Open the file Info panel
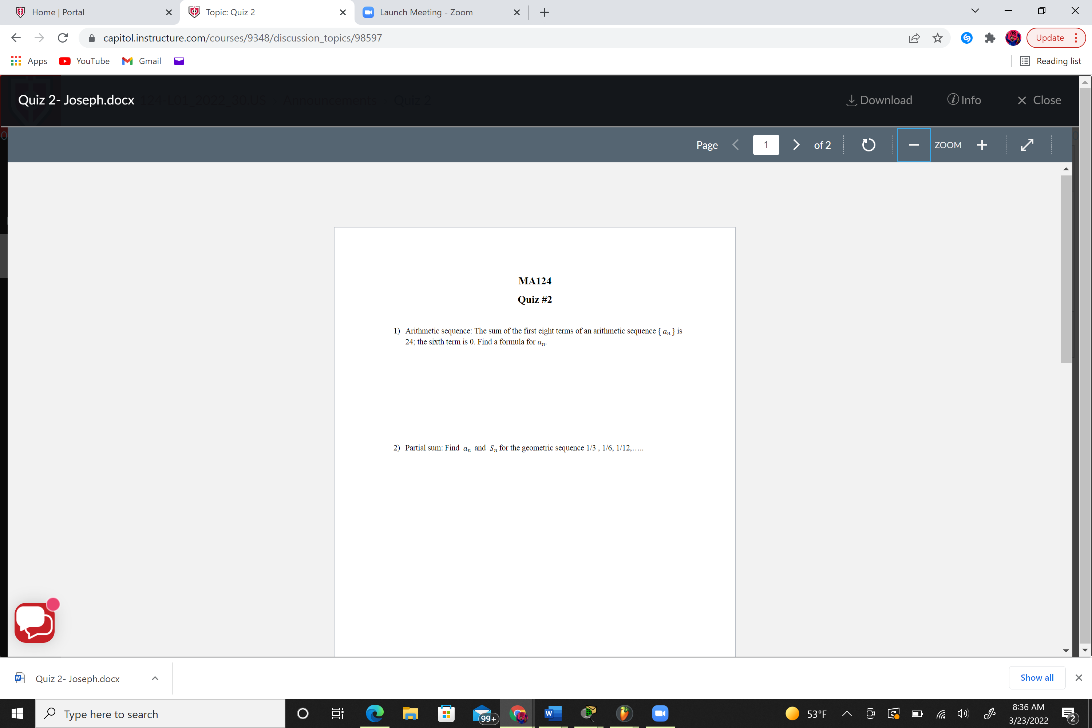Screen dimensions: 1092x728 tap(964, 100)
